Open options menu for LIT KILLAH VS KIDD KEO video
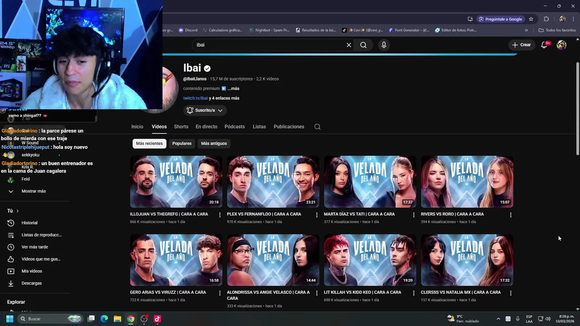 (x=414, y=293)
